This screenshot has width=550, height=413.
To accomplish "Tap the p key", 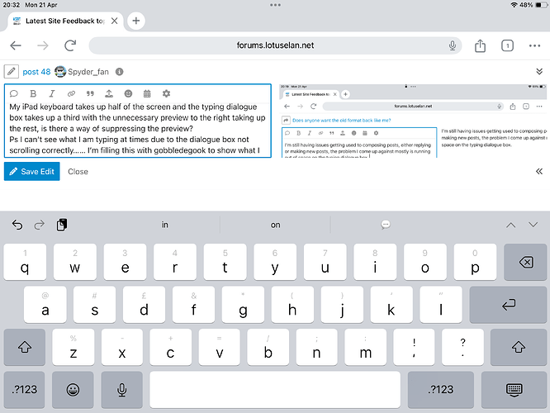I will 475,262.
